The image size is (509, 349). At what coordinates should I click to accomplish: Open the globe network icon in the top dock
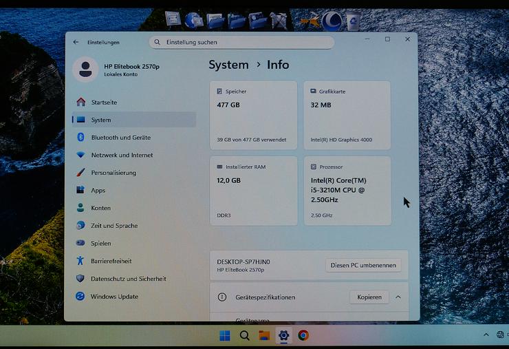[x=193, y=20]
